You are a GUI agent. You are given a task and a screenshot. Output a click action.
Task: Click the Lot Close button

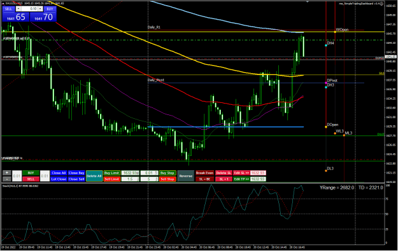pos(59,179)
